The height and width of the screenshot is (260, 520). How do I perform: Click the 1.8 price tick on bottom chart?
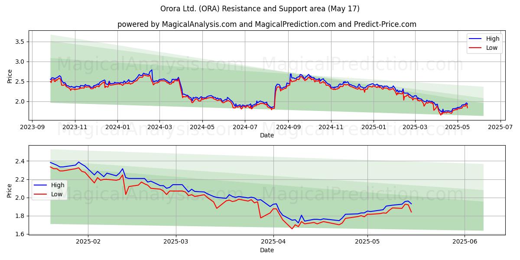[20, 216]
